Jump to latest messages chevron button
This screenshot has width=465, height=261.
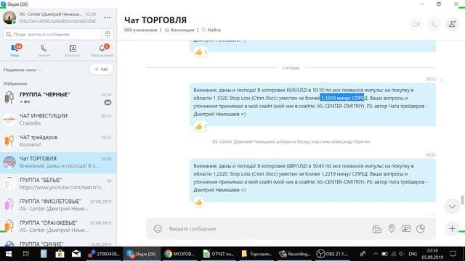coord(452,206)
